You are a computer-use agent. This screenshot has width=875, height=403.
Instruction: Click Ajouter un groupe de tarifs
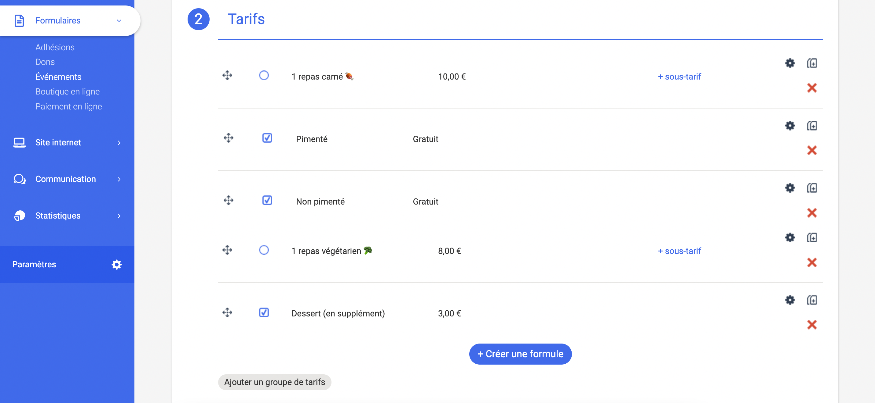coord(274,382)
